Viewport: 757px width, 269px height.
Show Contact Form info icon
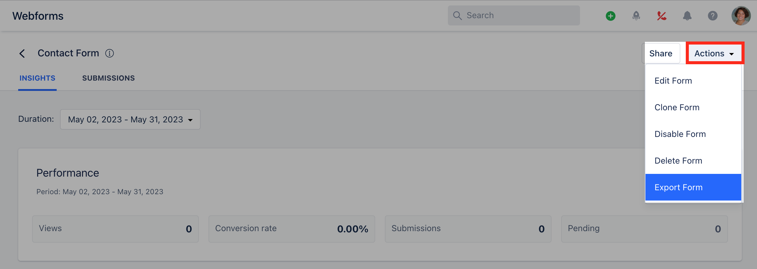(x=109, y=53)
